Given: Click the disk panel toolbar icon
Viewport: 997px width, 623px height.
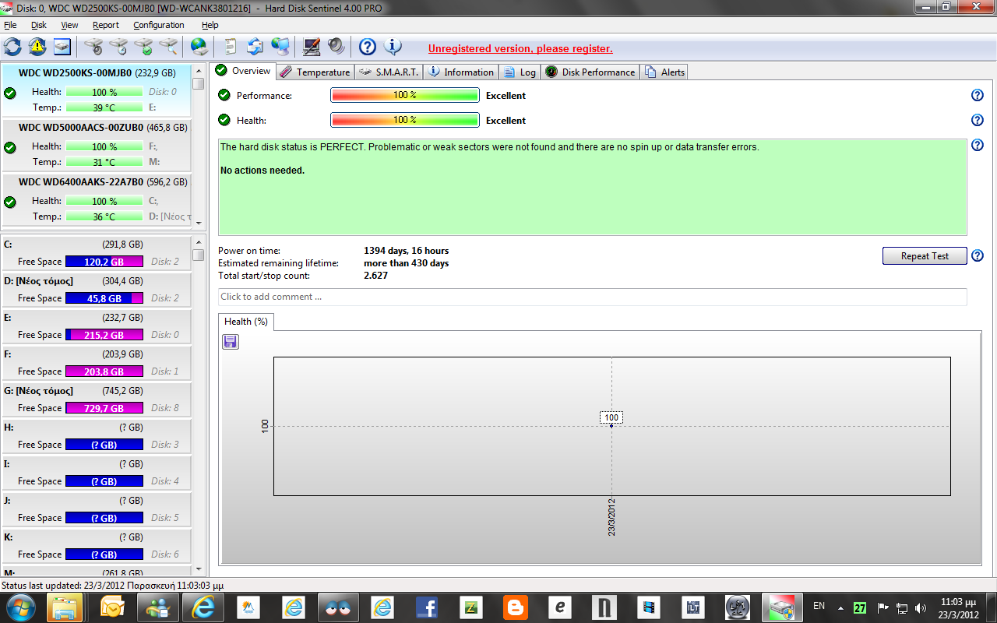Looking at the screenshot, I should (62, 46).
